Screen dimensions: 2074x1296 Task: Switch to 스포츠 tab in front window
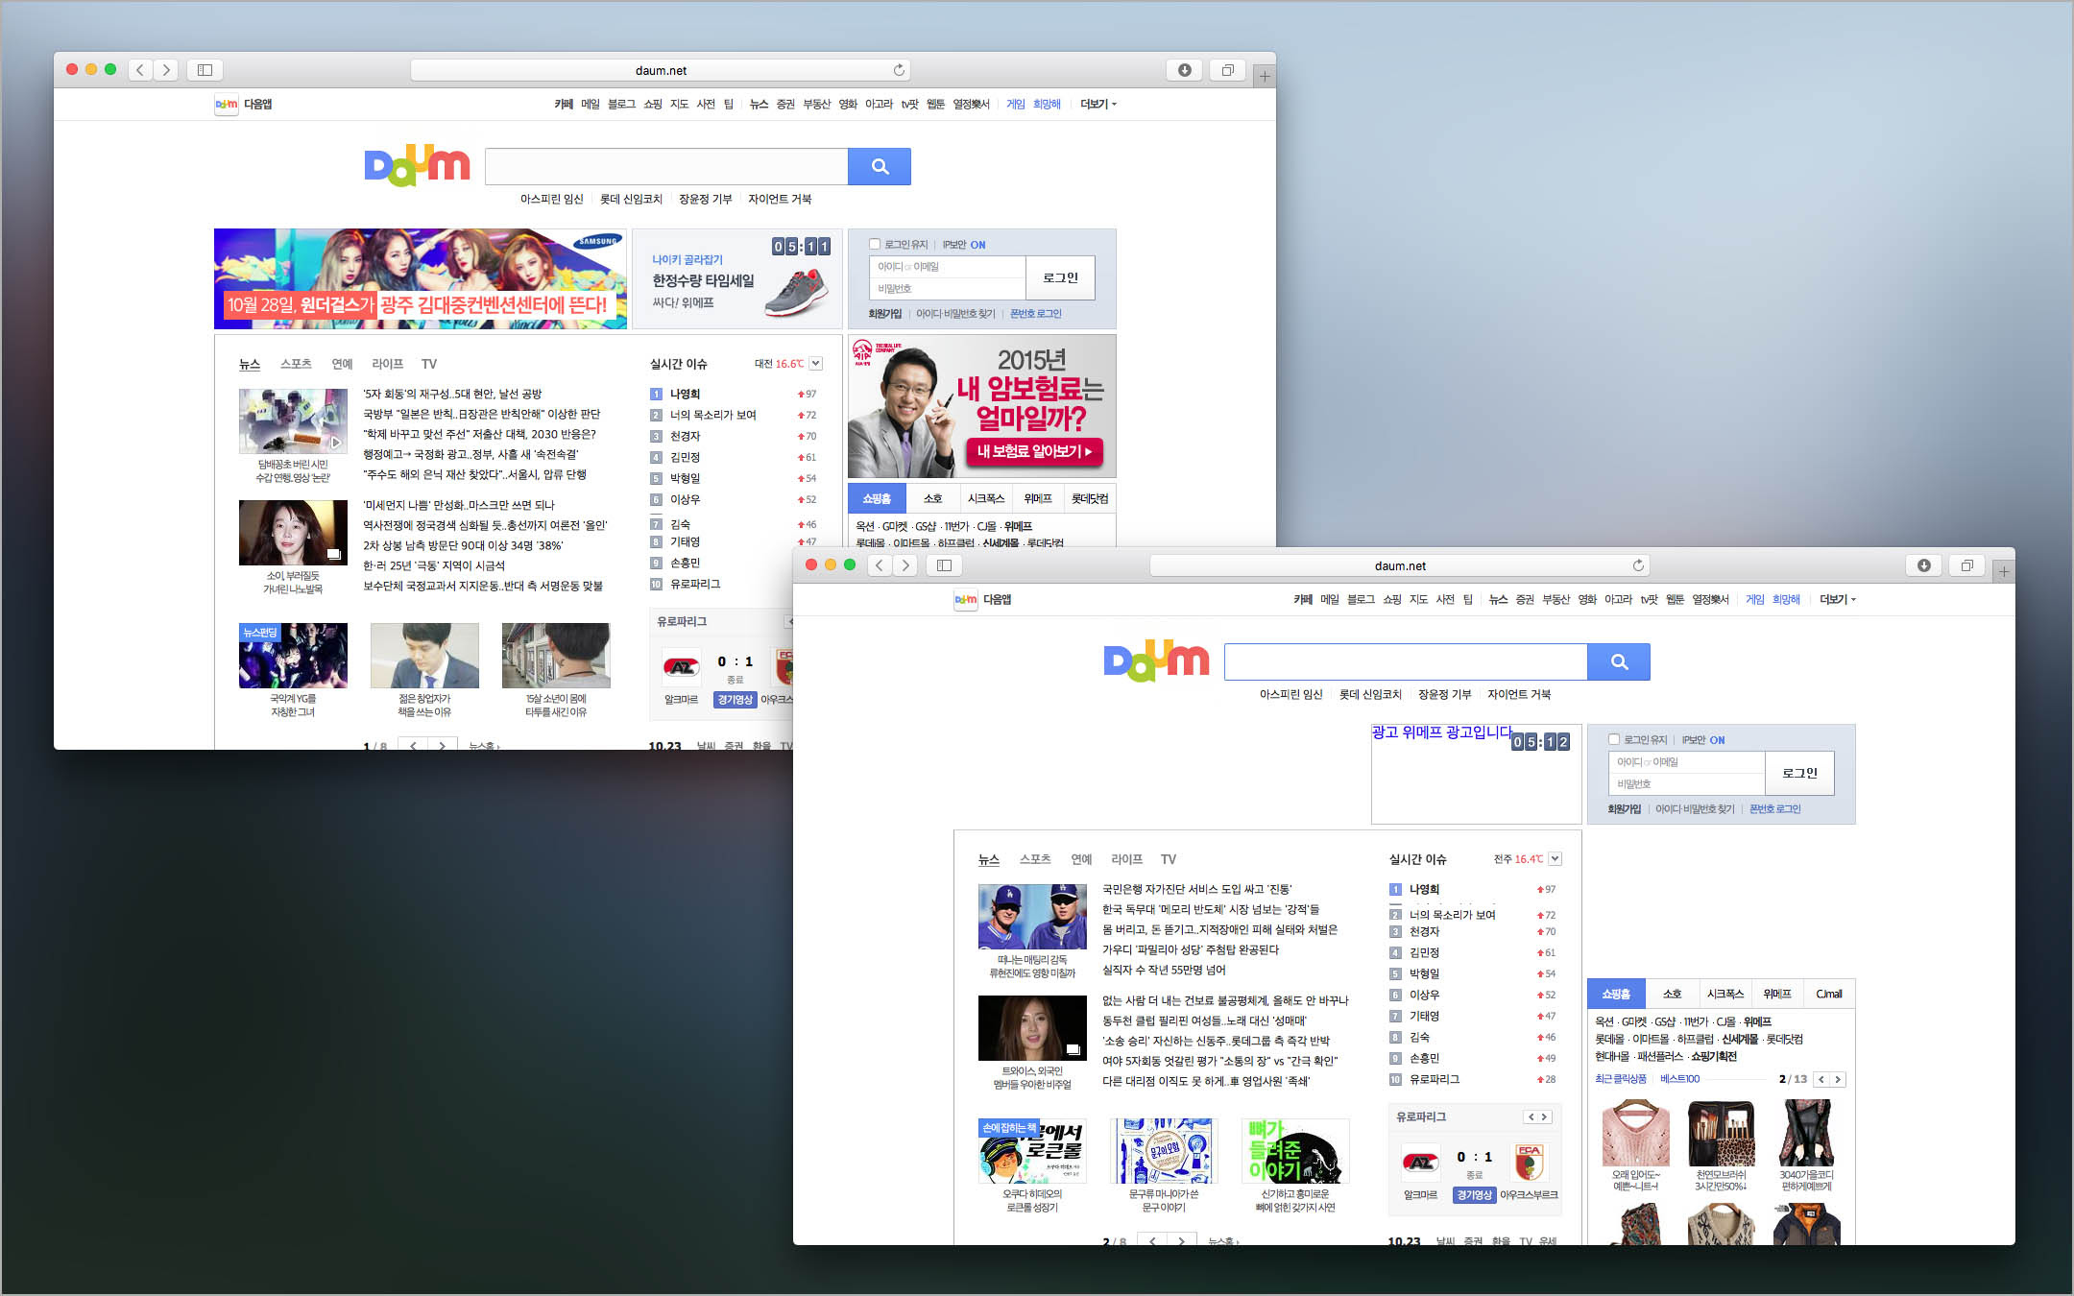point(1034,859)
